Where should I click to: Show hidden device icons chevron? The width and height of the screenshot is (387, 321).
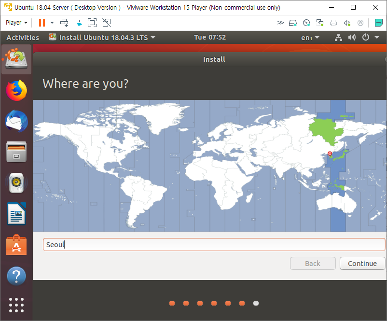280,23
